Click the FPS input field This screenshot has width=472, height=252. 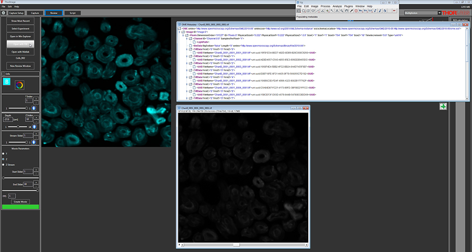12,195
